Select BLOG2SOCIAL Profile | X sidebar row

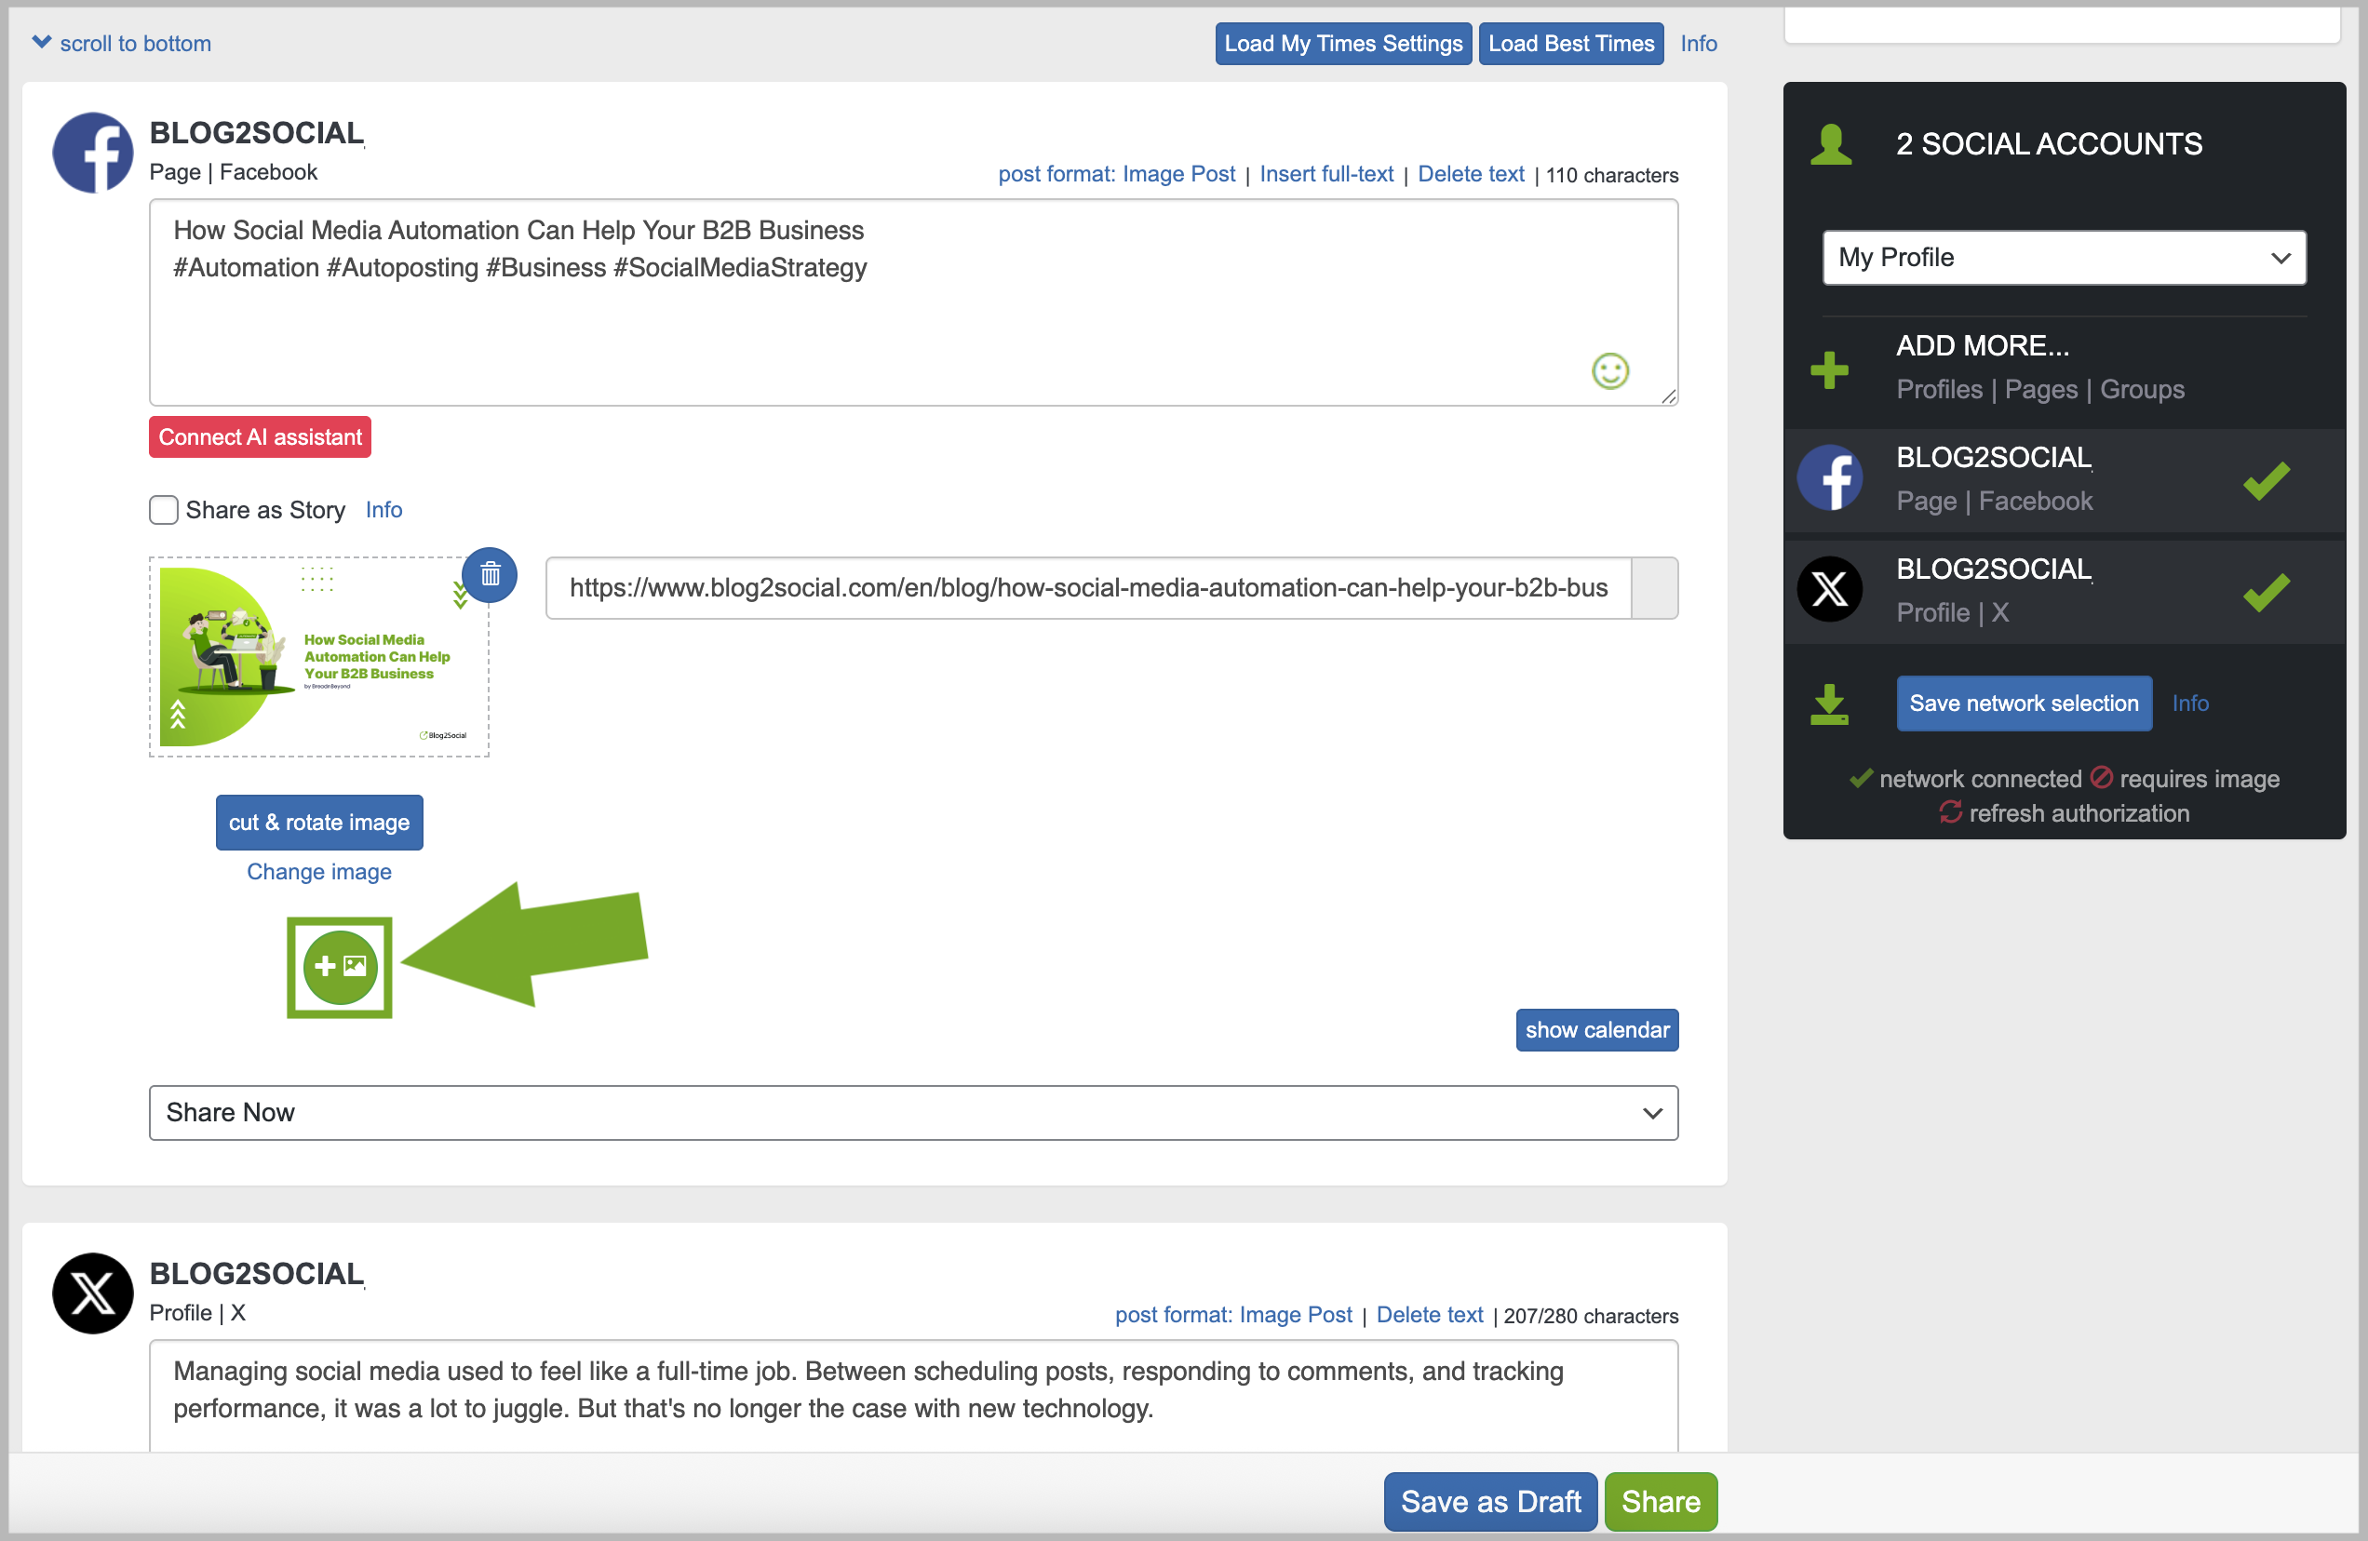(2064, 592)
